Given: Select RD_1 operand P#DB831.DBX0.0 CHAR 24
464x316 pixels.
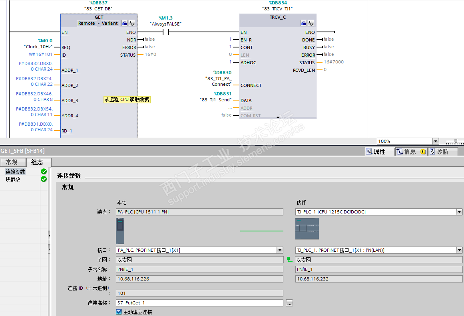Looking at the screenshot, I should click(36, 127).
